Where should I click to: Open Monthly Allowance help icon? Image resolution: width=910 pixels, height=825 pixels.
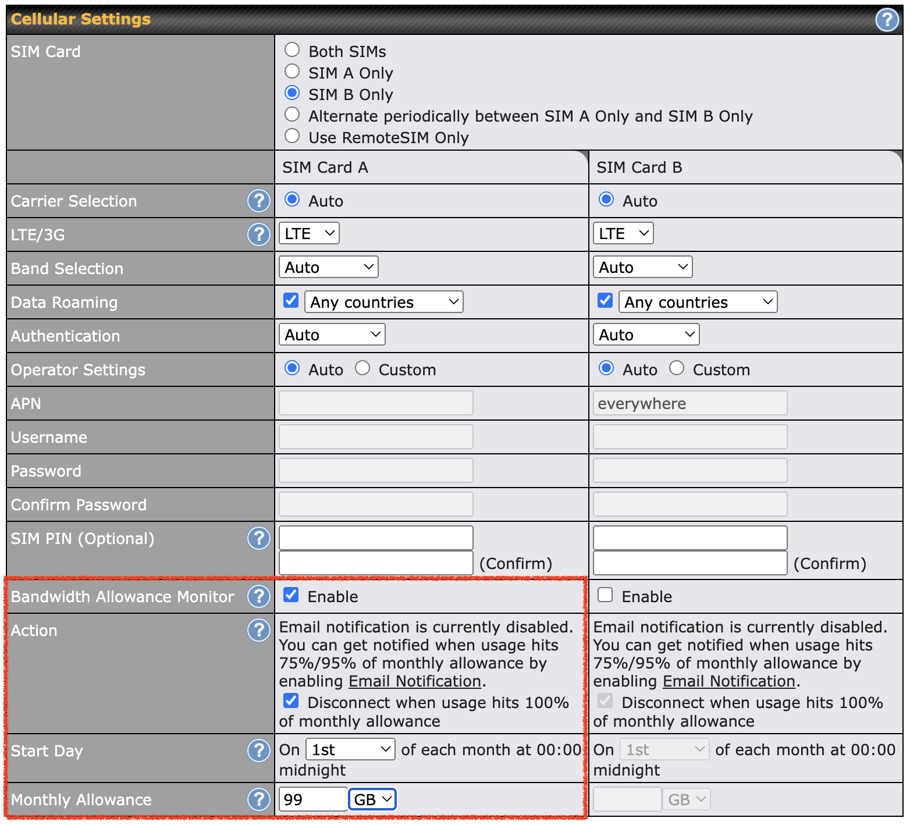[x=259, y=799]
